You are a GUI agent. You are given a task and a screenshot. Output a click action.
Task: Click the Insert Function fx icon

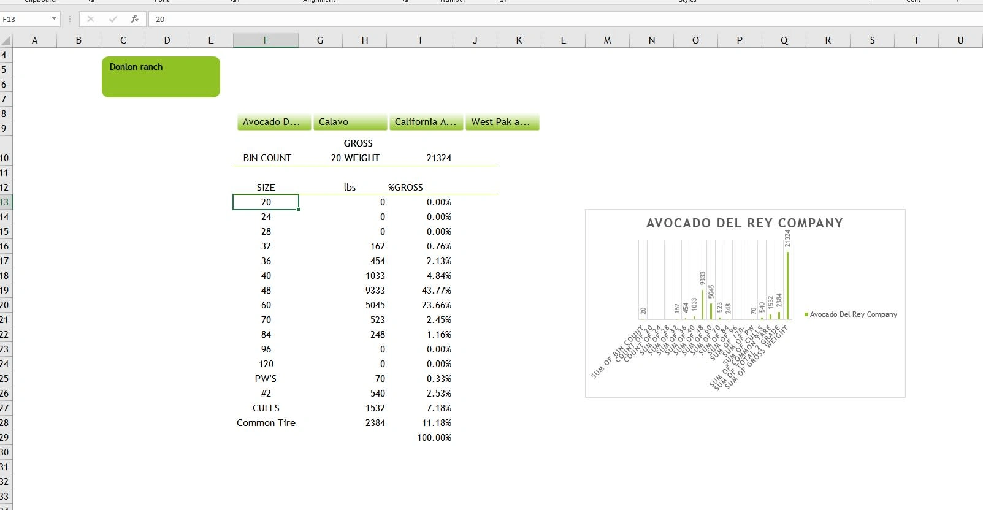tap(135, 19)
